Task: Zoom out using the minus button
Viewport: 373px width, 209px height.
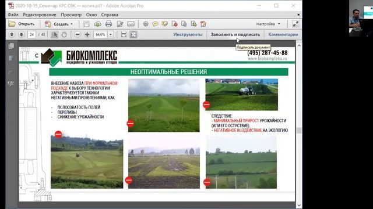Action: click(78, 35)
